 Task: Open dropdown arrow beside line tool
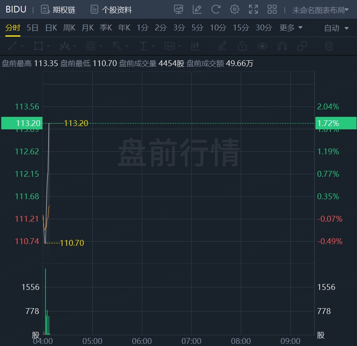[x=22, y=46]
